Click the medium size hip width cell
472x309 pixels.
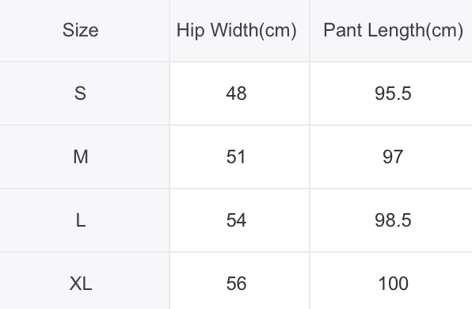pyautogui.click(x=239, y=157)
